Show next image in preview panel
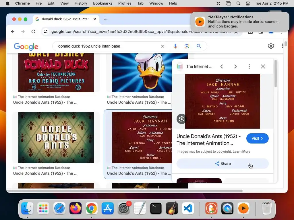Viewport: 294px width, 220px height. tap(235, 66)
